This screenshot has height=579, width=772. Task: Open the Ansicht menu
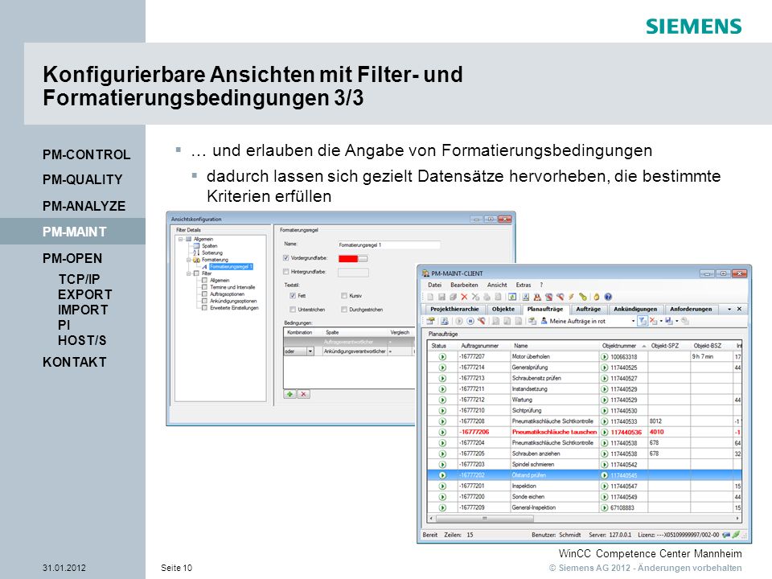(x=497, y=285)
